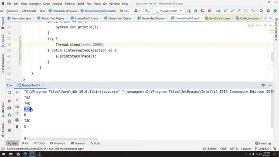This screenshot has width=279, height=157.
Task: Stop the running process in top toolbar
Action: click(209, 11)
